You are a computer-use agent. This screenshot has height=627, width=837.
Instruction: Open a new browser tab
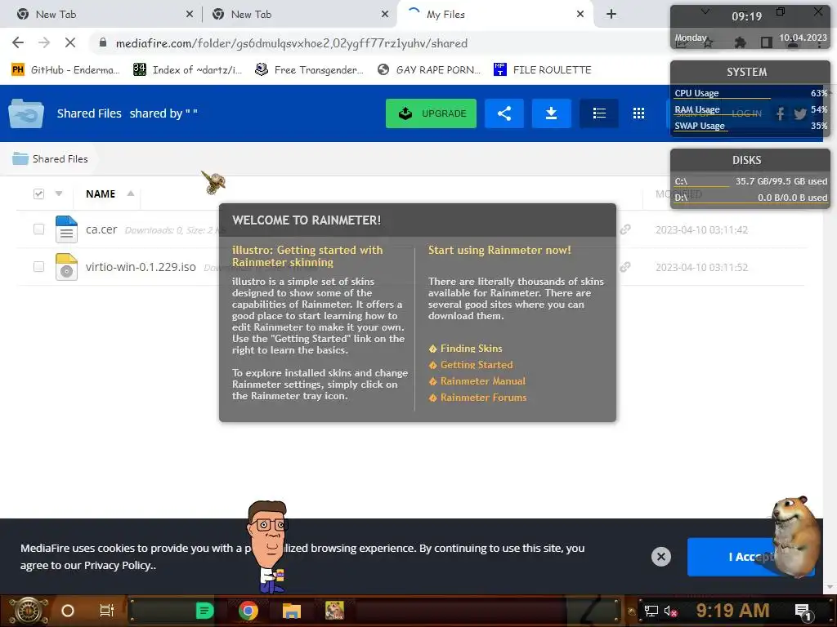click(611, 15)
